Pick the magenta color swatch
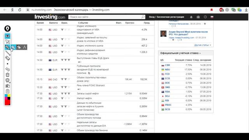The width and height of the screenshot is (249, 140). (6, 98)
